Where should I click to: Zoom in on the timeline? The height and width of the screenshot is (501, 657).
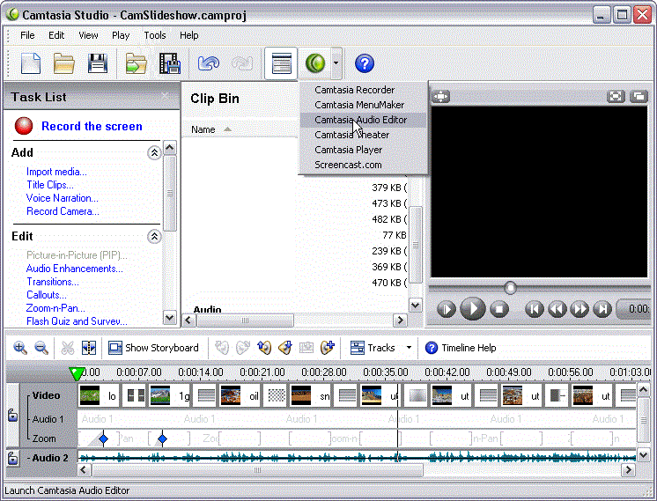pos(20,348)
